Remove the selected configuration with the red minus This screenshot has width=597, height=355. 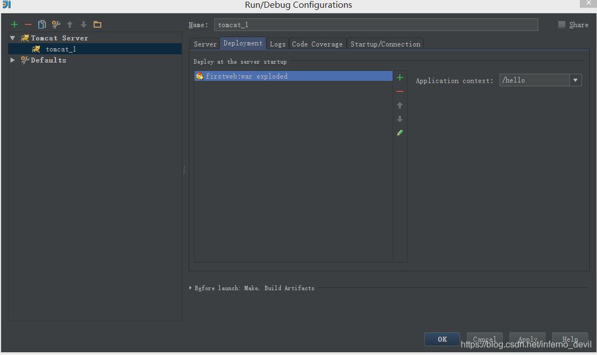click(x=28, y=24)
